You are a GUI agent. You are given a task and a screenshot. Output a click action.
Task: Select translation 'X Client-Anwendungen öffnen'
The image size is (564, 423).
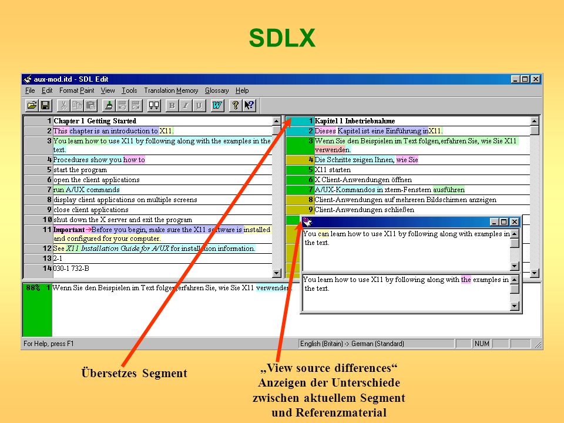(x=422, y=180)
